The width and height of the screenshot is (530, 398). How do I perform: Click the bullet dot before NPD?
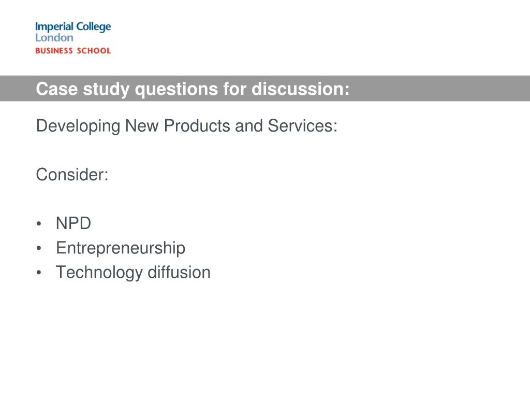click(39, 224)
